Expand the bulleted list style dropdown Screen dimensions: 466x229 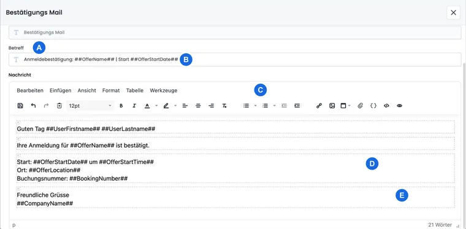click(x=255, y=105)
